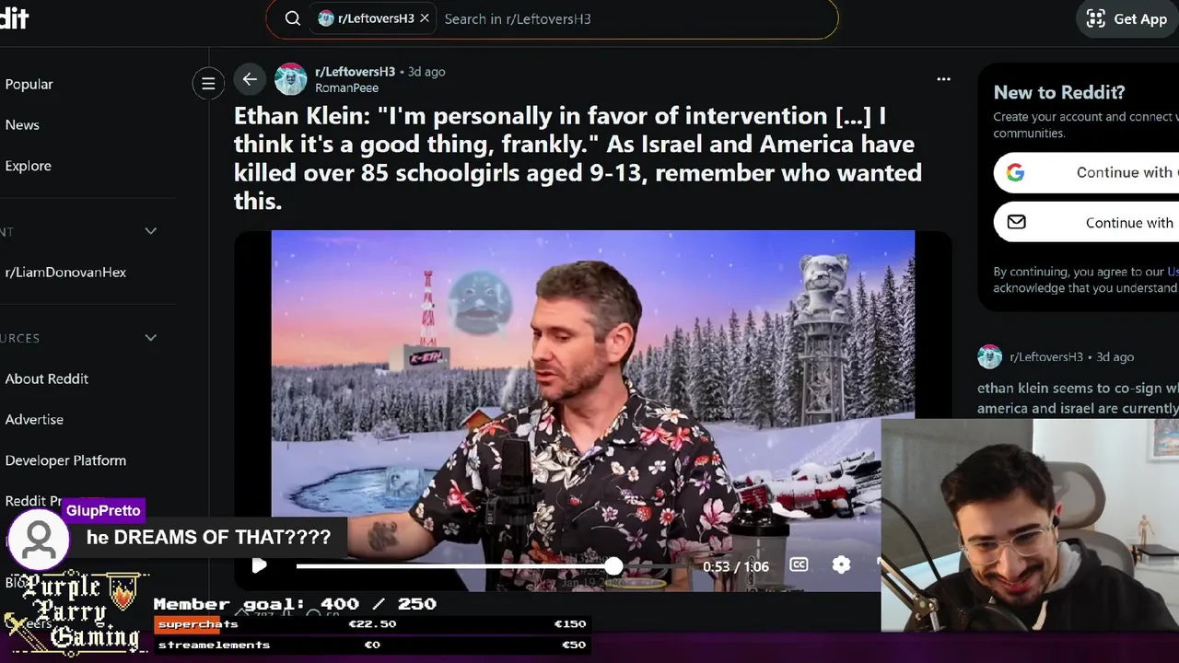Go to Popular in the sidebar
The width and height of the screenshot is (1179, 663).
tap(29, 84)
